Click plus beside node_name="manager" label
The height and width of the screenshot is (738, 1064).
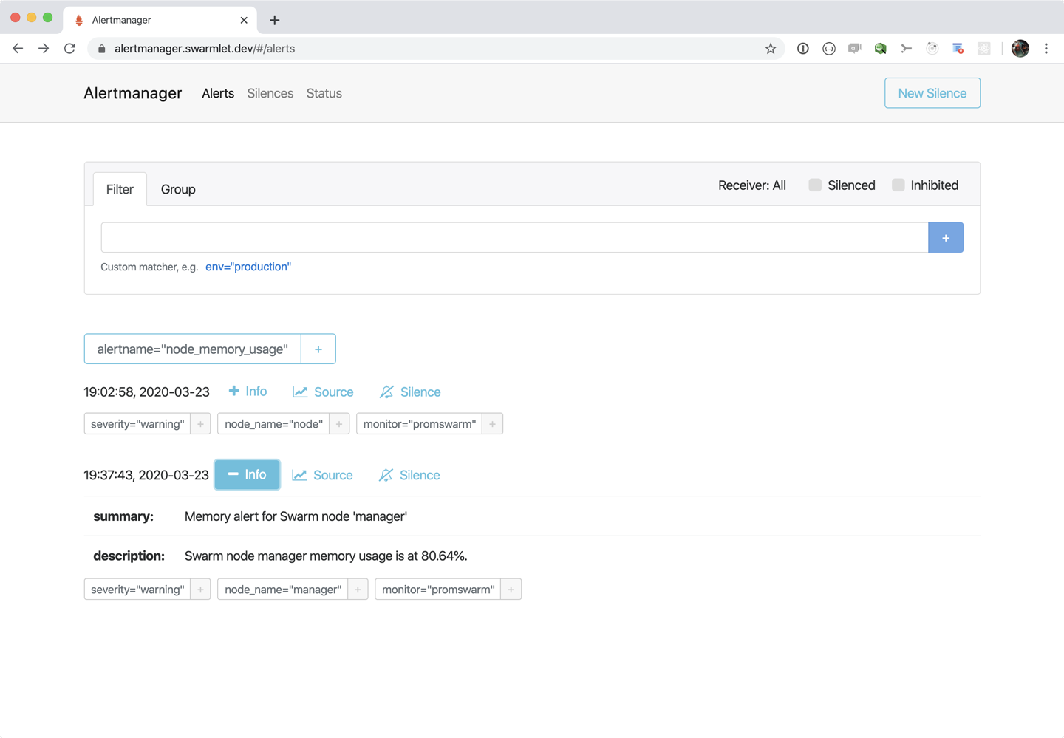pos(358,590)
